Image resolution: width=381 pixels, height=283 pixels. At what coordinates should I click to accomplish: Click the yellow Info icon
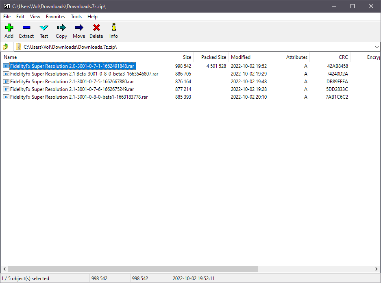tap(114, 27)
